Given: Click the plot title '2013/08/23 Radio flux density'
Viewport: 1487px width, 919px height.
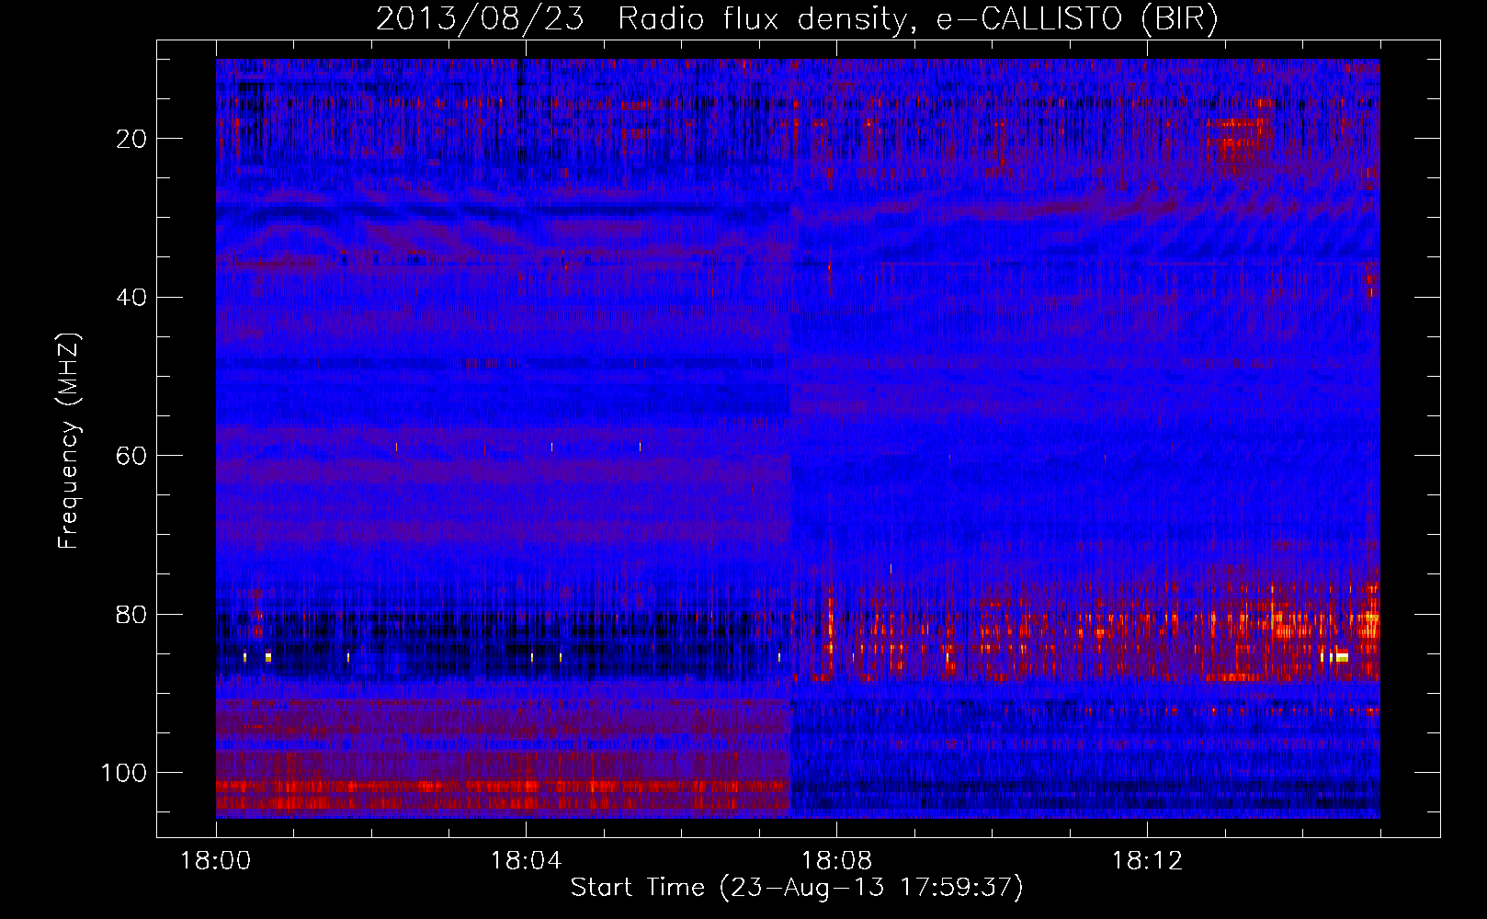Looking at the screenshot, I should point(797,18).
